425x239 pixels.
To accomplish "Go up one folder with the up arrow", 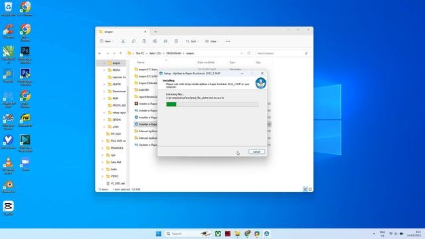I will [121, 53].
